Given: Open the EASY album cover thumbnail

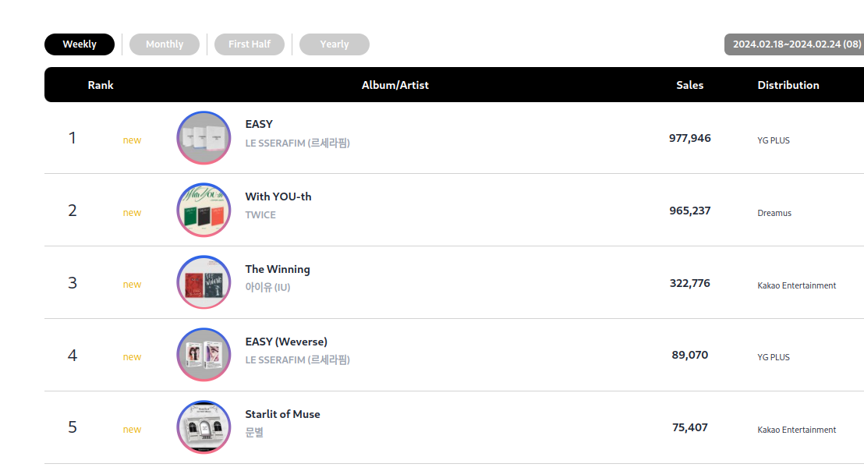Looking at the screenshot, I should [204, 138].
